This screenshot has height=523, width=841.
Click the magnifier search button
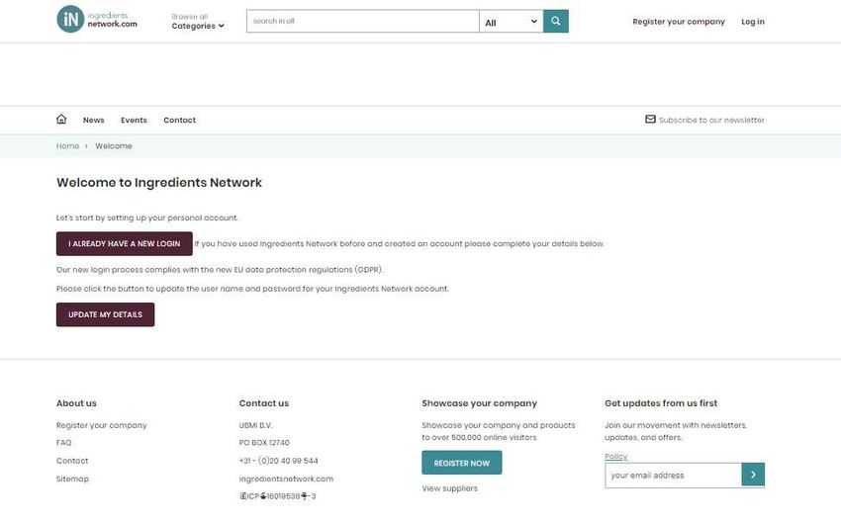[x=556, y=21]
